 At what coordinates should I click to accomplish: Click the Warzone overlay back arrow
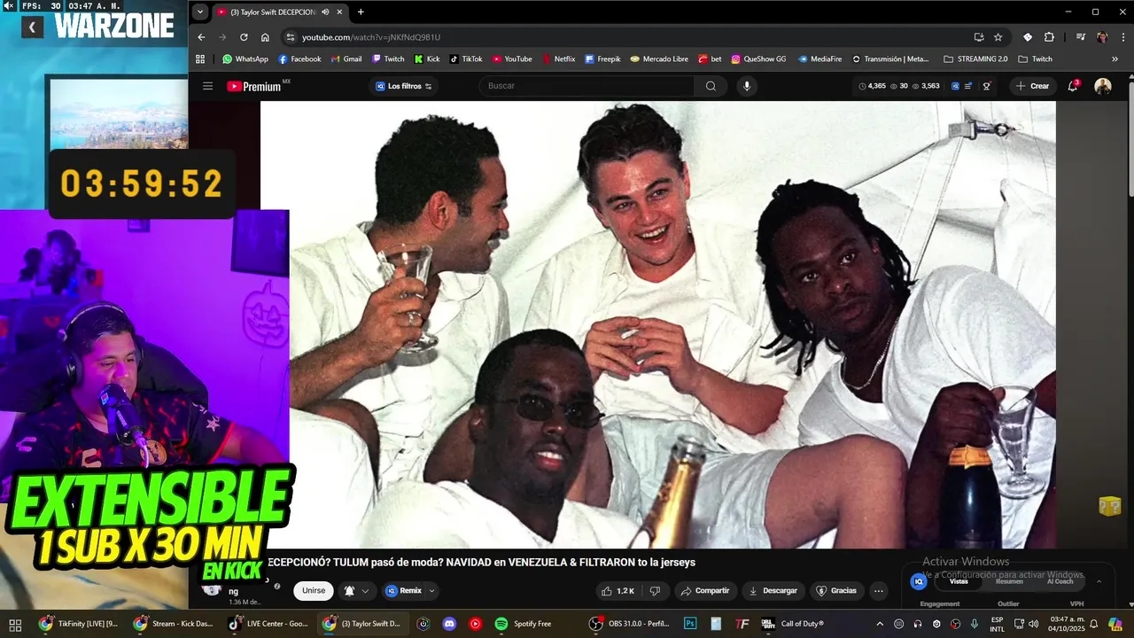32,27
